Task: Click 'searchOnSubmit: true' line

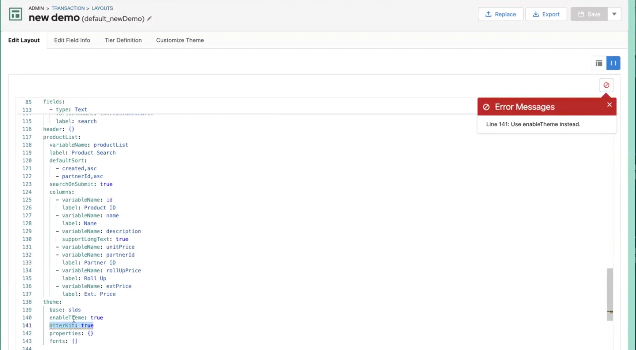Action: [81, 184]
